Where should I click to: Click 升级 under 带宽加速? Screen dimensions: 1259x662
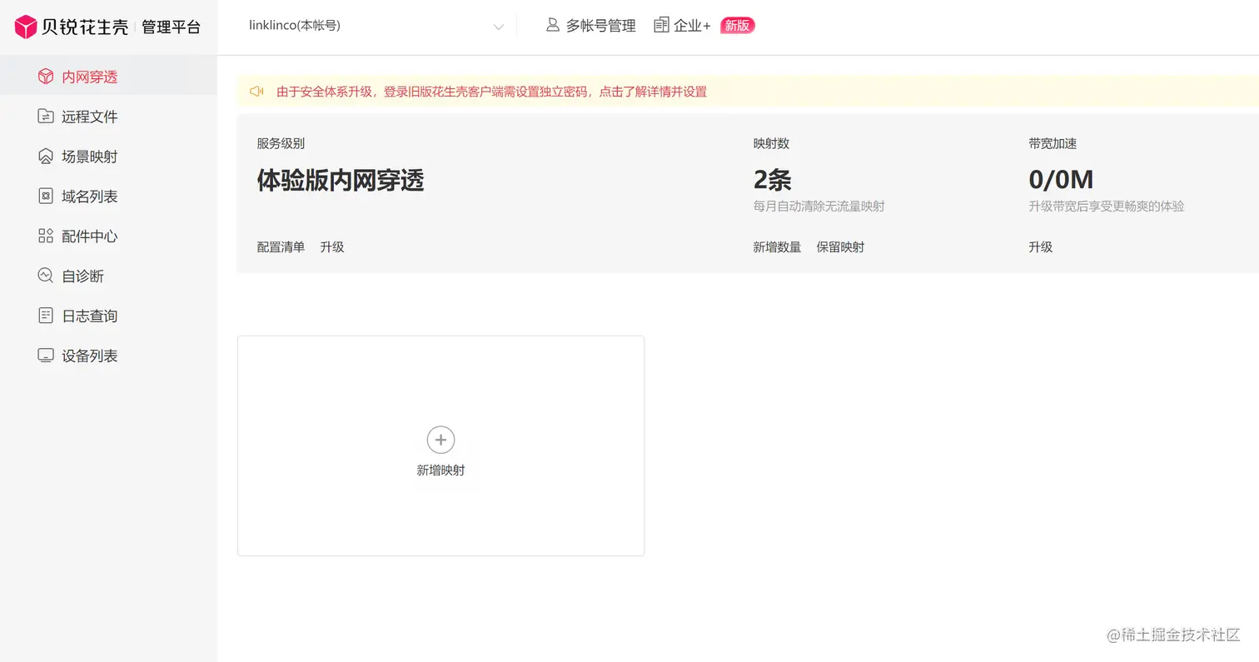pos(1040,247)
